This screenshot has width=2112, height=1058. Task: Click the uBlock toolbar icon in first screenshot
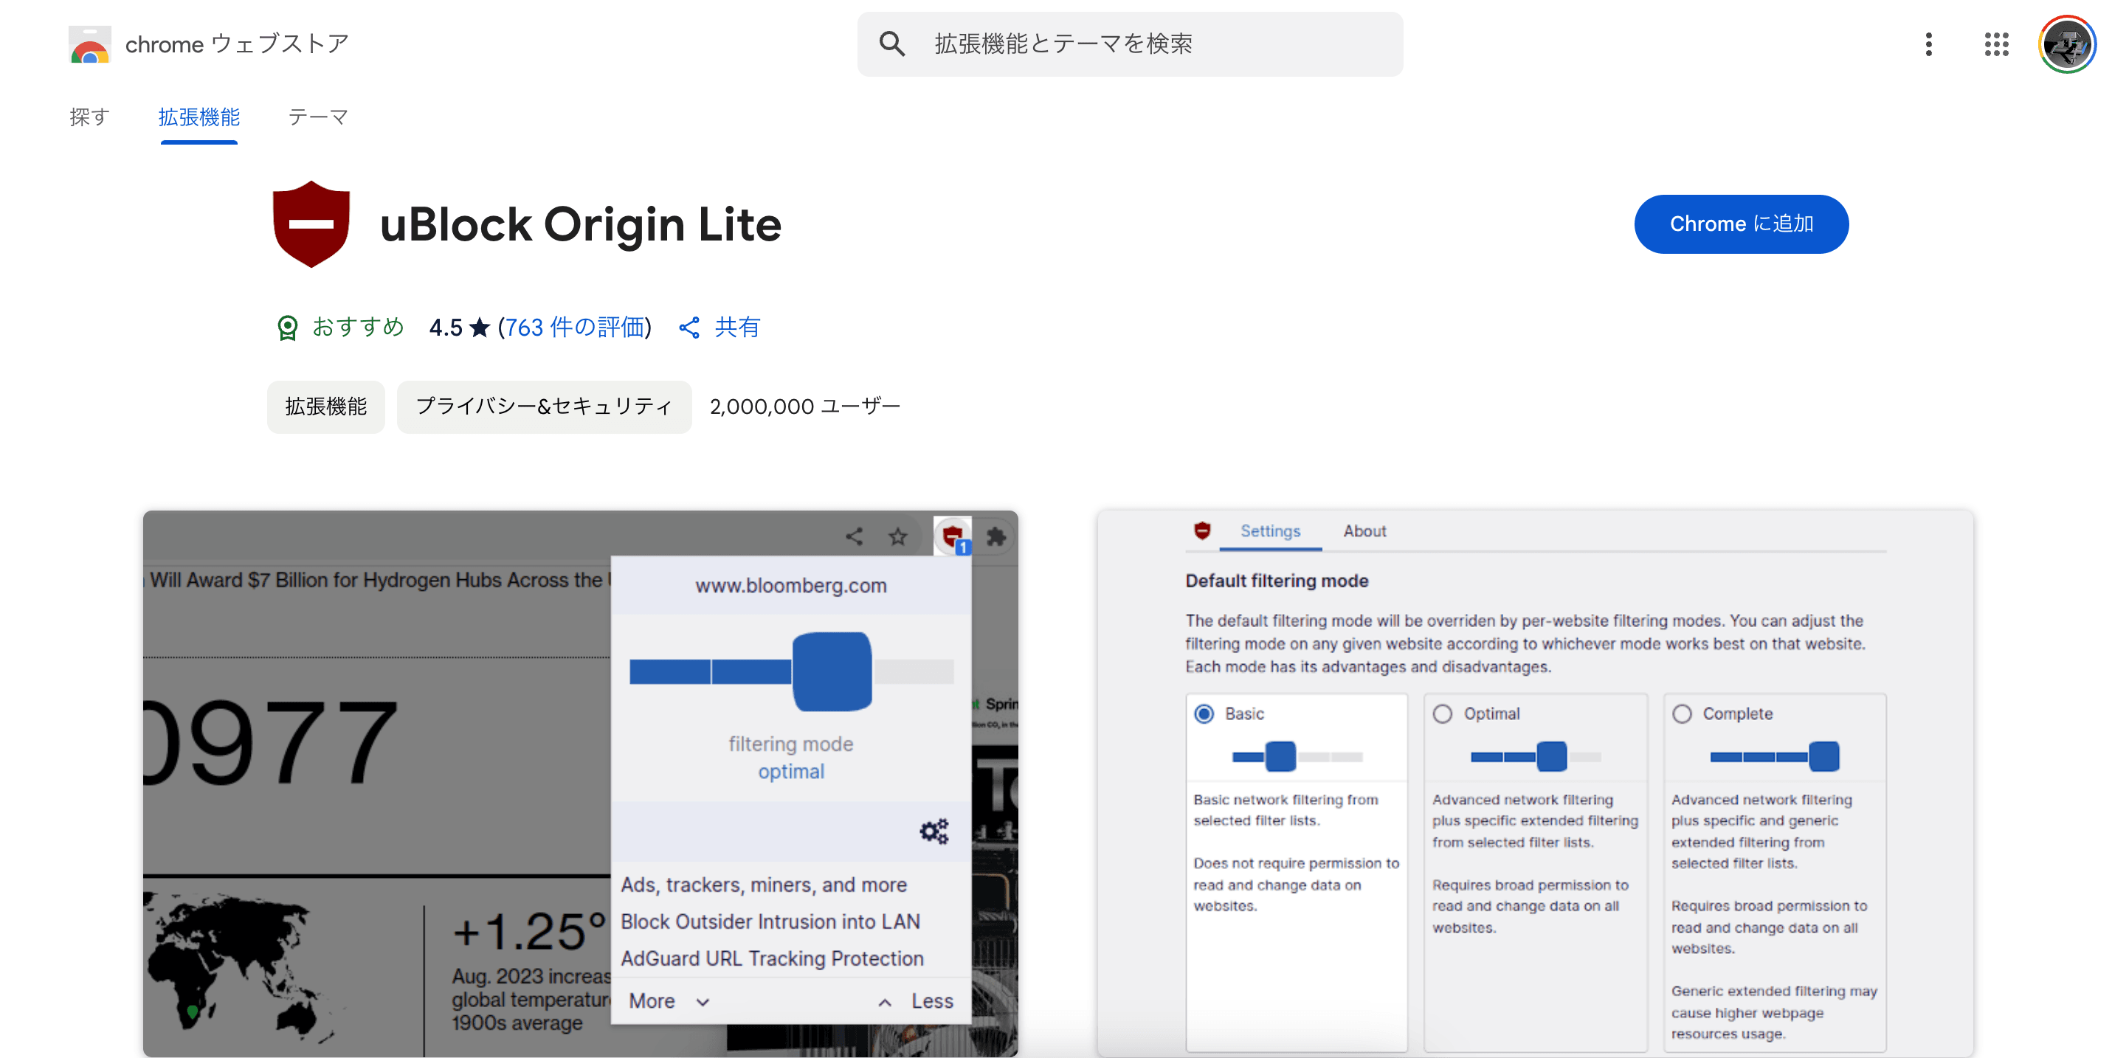click(x=953, y=537)
